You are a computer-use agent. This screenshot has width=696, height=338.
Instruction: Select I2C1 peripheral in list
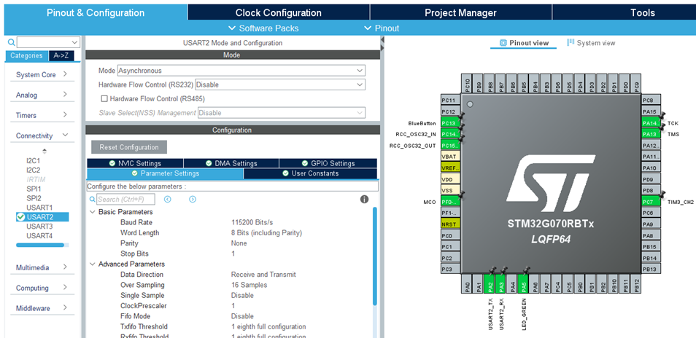pos(34,160)
